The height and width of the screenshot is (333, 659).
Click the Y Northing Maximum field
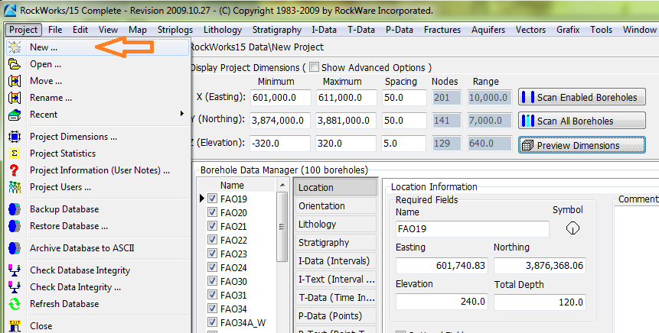(x=346, y=121)
